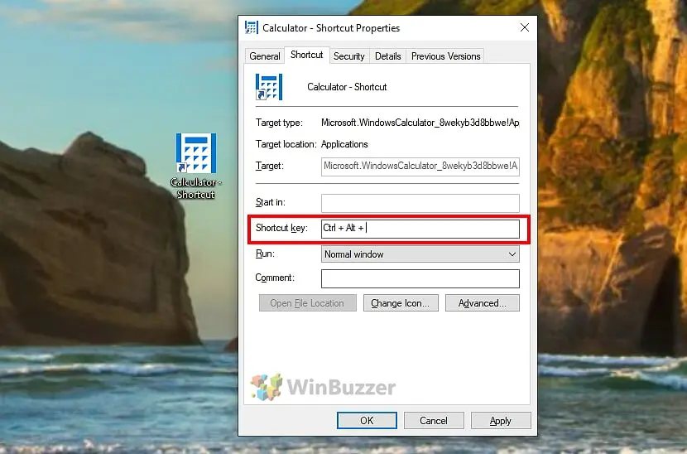
Task: Click the 'Start in:' label
Action: tap(271, 202)
